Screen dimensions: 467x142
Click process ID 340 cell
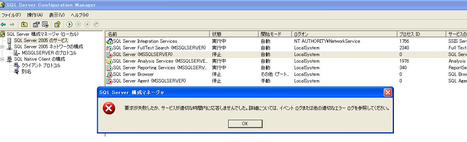(x=403, y=68)
